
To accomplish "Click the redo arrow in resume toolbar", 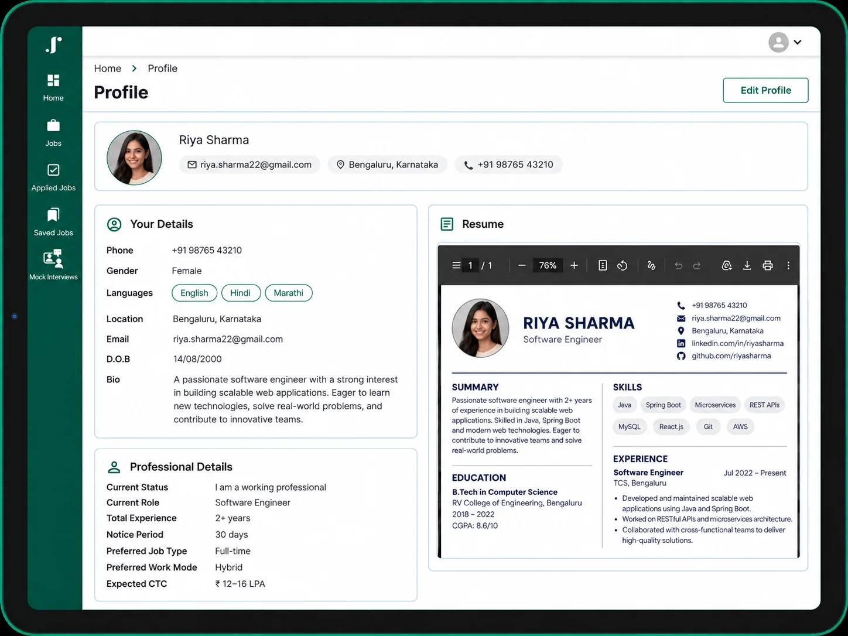I will pyautogui.click(x=697, y=265).
